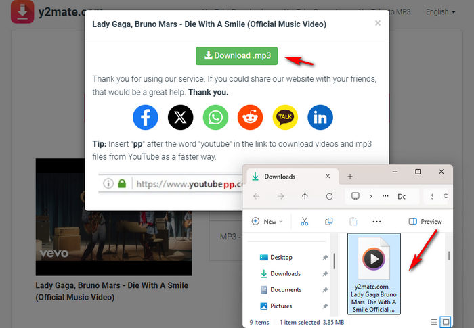Expand the New item dropdown

(x=267, y=222)
